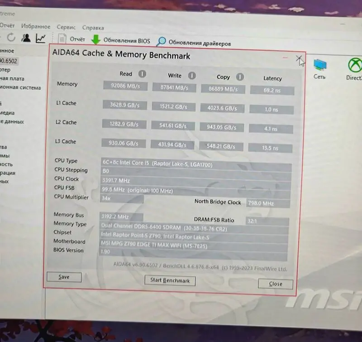Screen dimensions: 362x342
Task: Click the BIOS Version value 1.90
Action: click(x=194, y=254)
